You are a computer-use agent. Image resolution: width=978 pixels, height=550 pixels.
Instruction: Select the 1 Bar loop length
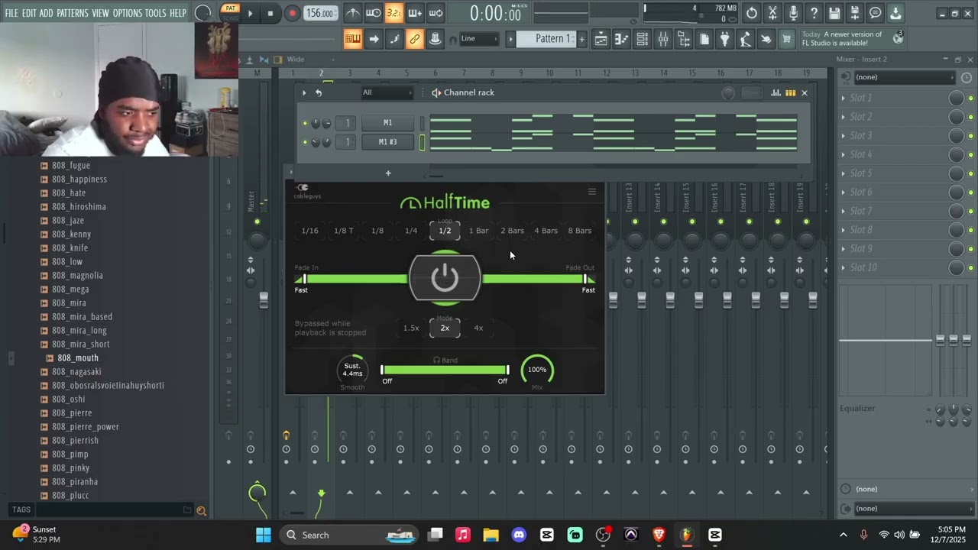pos(478,231)
